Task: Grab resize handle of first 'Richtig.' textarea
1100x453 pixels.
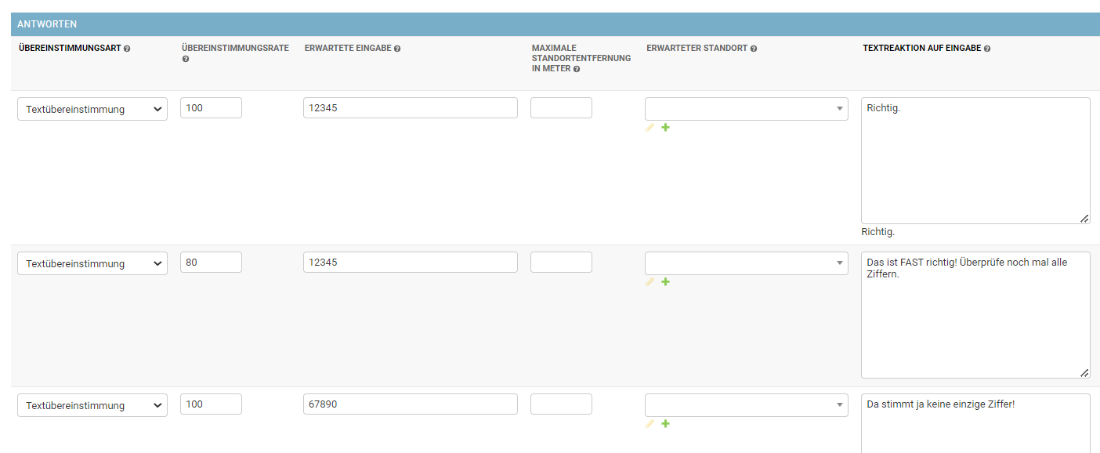Action: tap(1084, 219)
